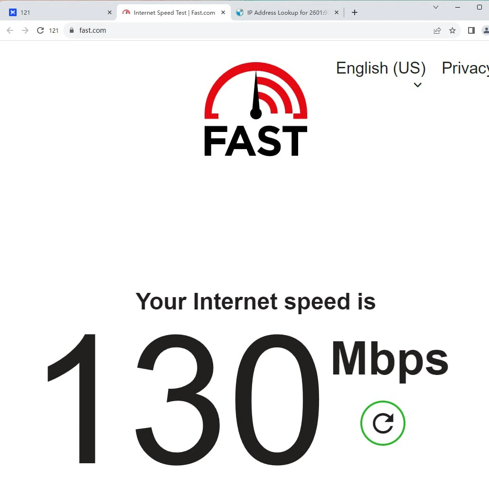Viewport: 489px width, 487px height.
Task: Close the Internet Speed Test tab
Action: (x=223, y=12)
